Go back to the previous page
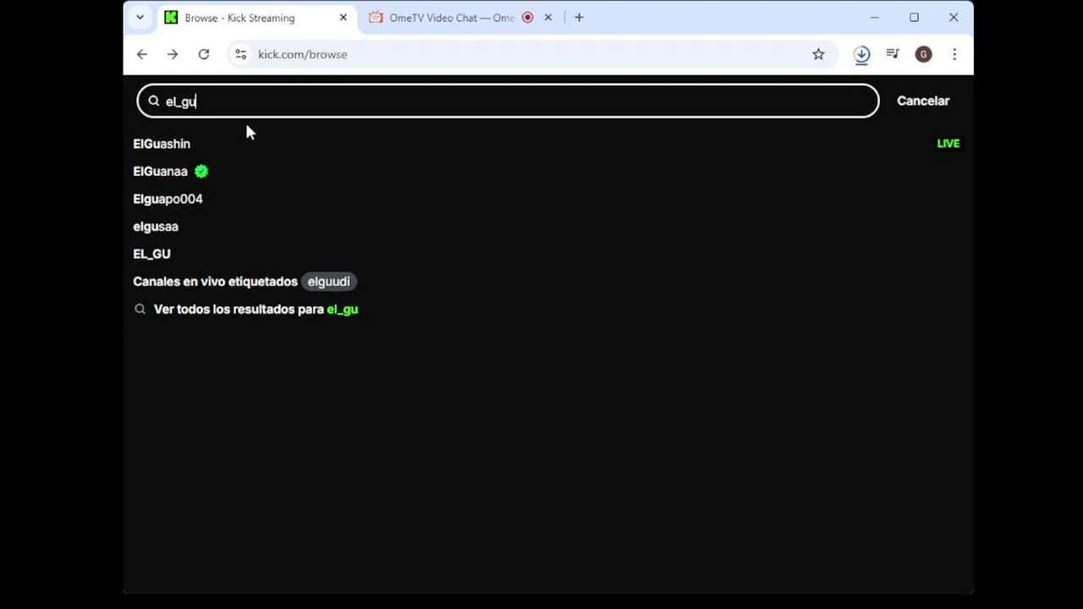 point(142,54)
